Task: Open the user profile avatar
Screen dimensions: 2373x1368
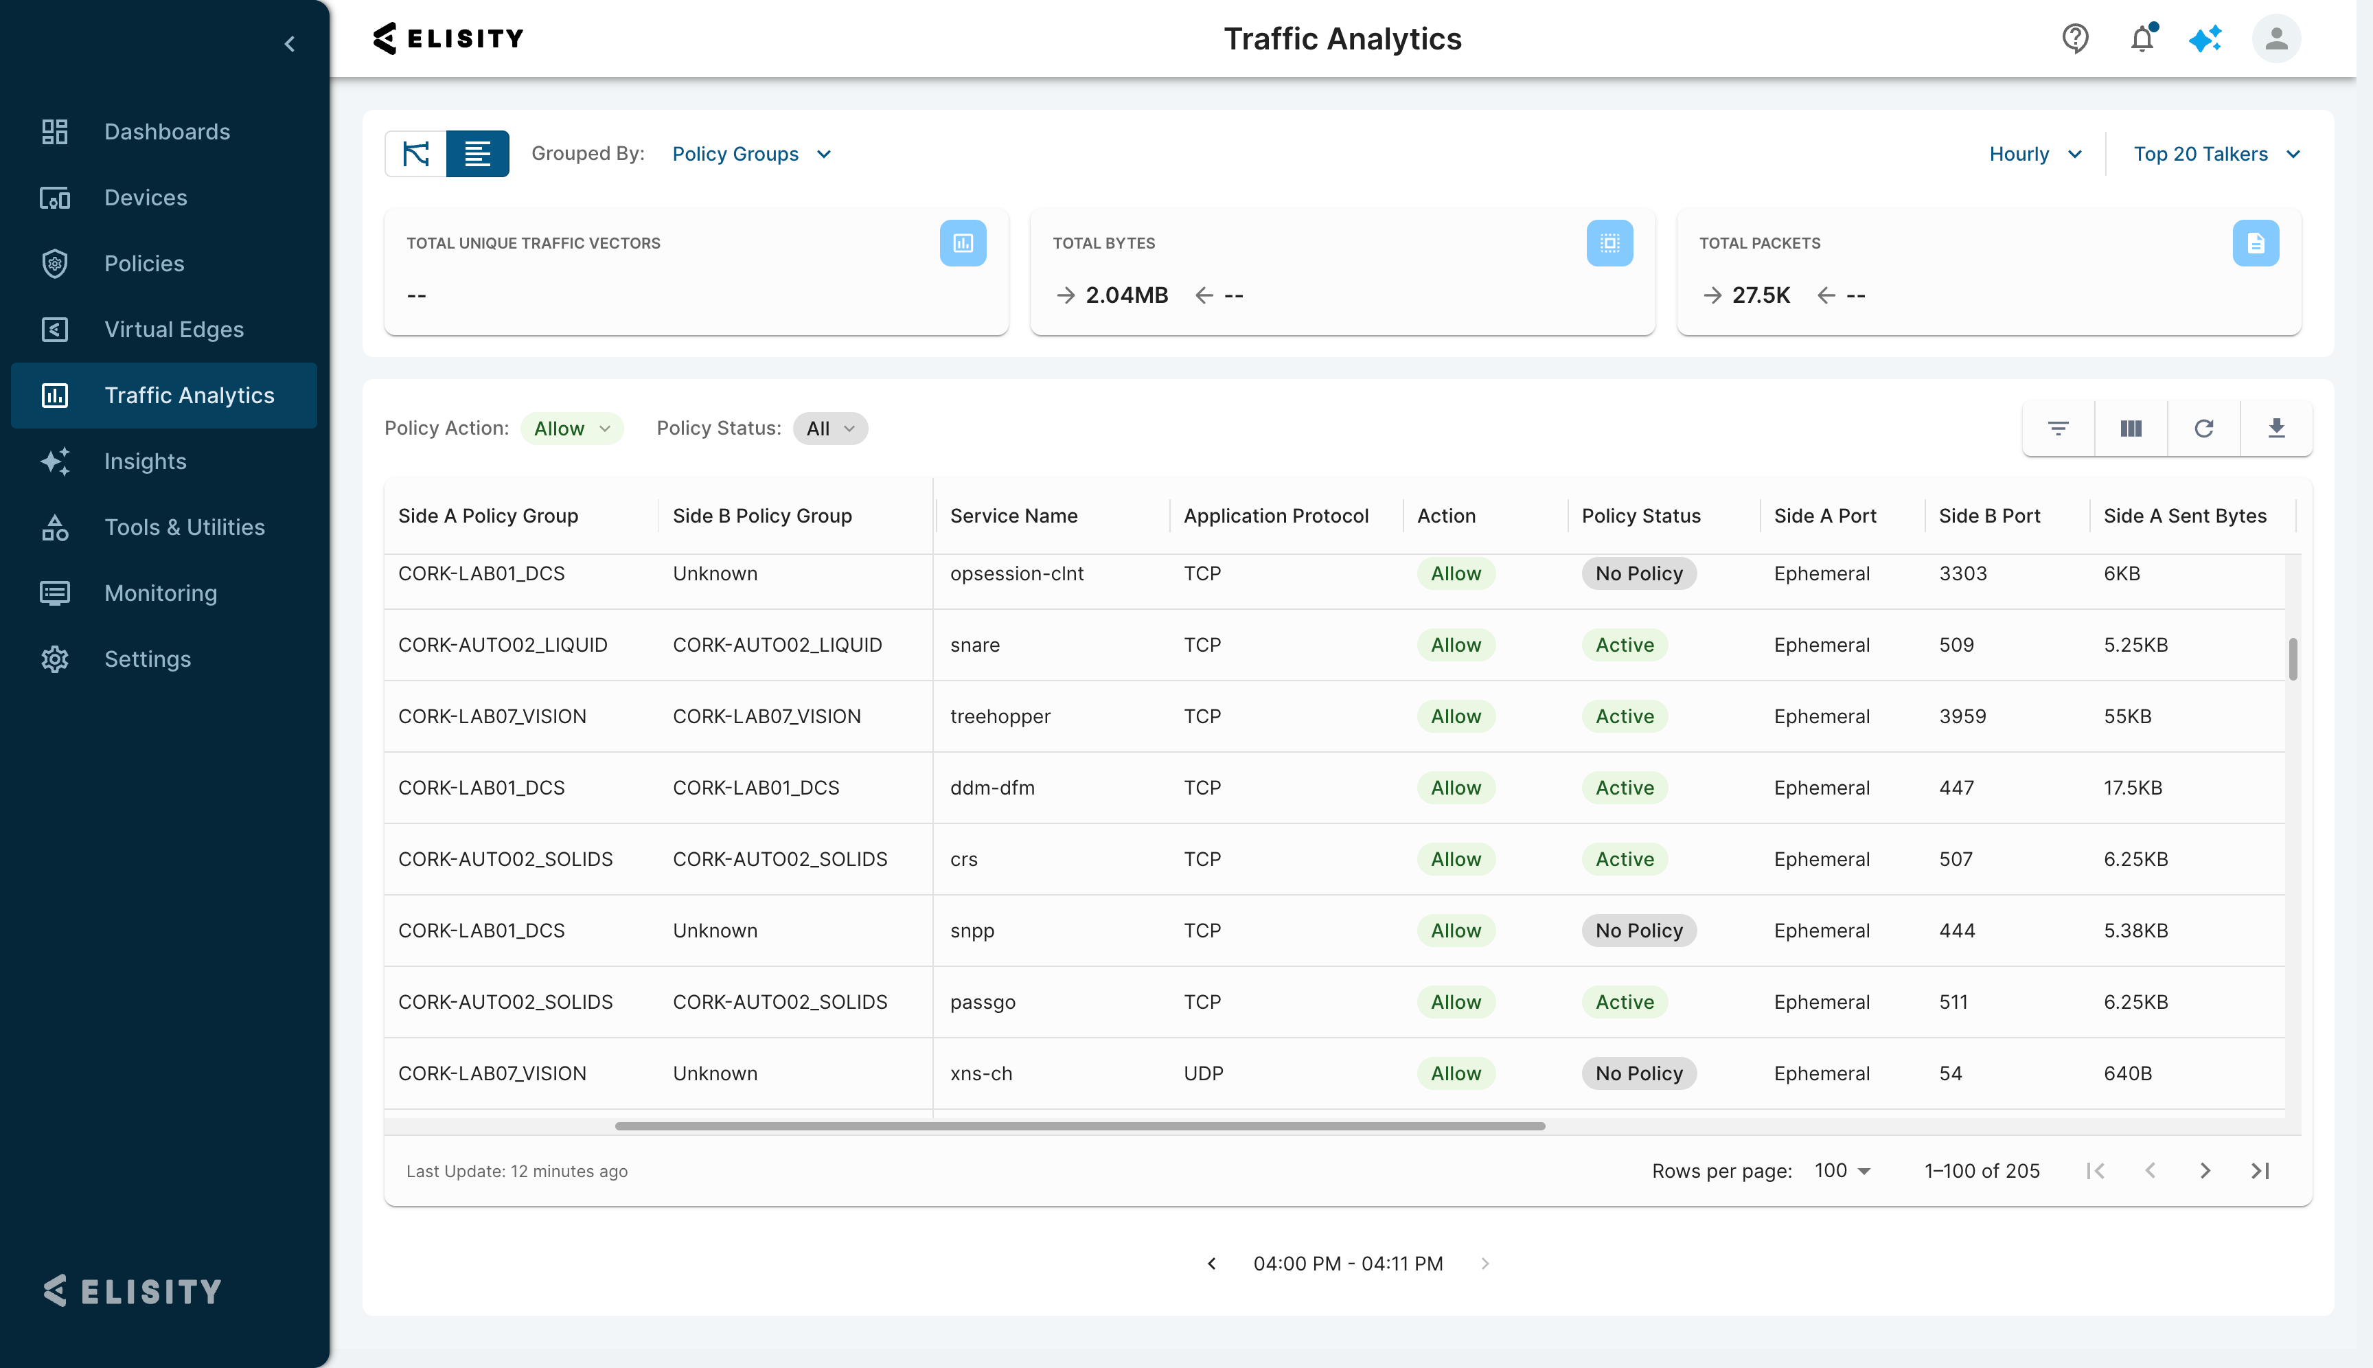Action: pos(2275,38)
